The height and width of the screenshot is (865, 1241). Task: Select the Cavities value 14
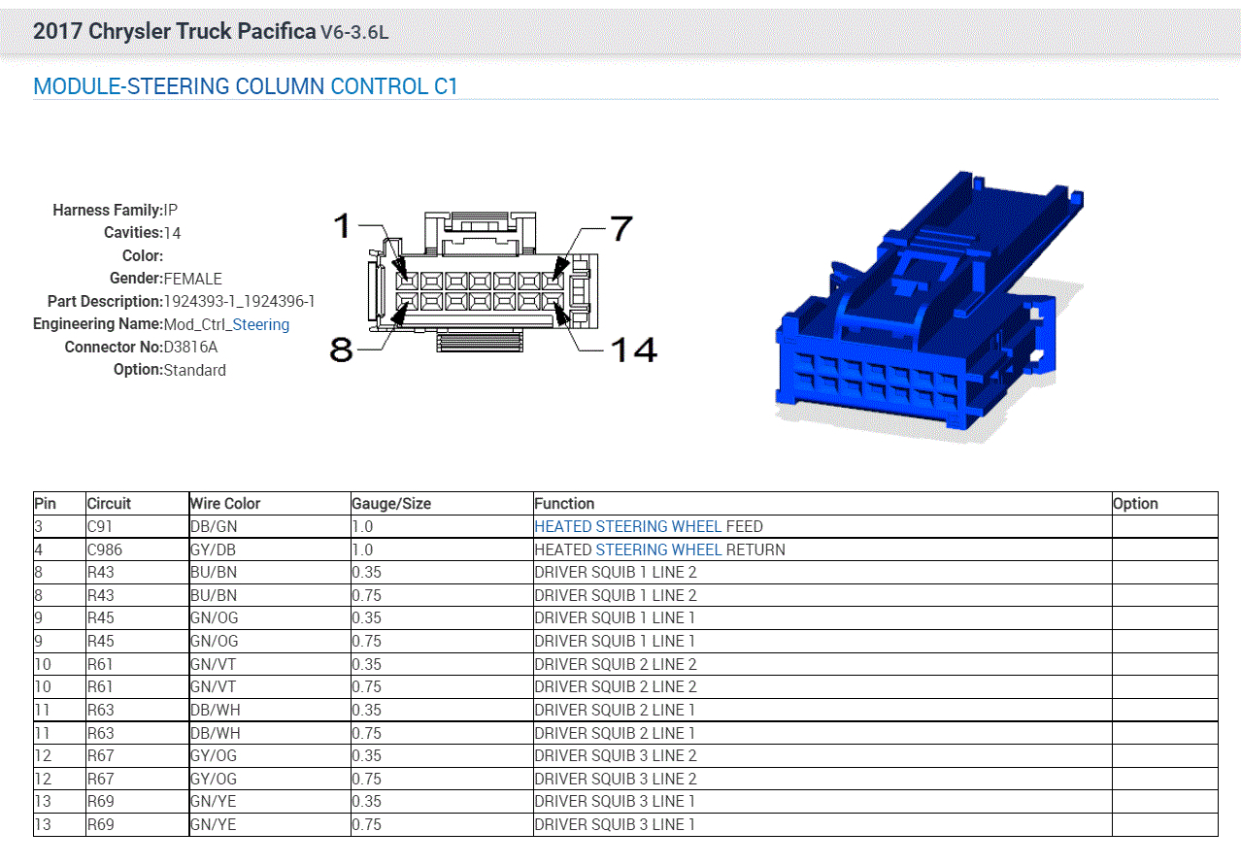tap(172, 233)
